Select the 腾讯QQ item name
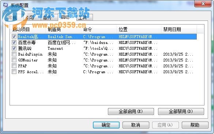214x134 pixels. point(25,48)
